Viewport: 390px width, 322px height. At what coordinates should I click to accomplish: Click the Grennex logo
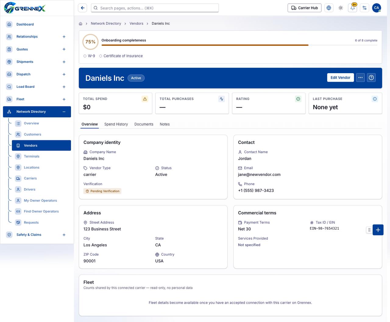tap(25, 8)
